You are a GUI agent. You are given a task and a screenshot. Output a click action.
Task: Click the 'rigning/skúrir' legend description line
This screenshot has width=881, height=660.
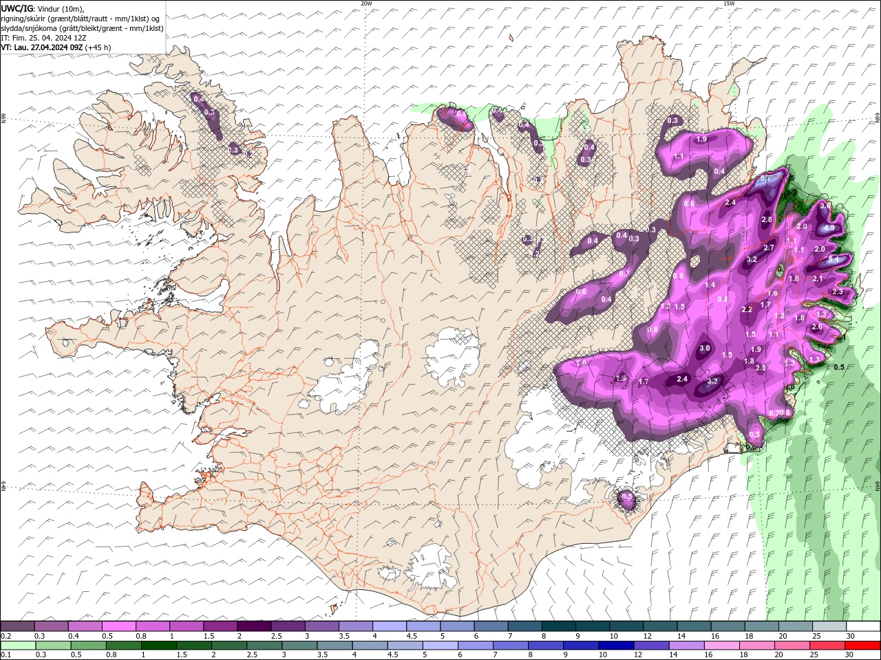[81, 18]
